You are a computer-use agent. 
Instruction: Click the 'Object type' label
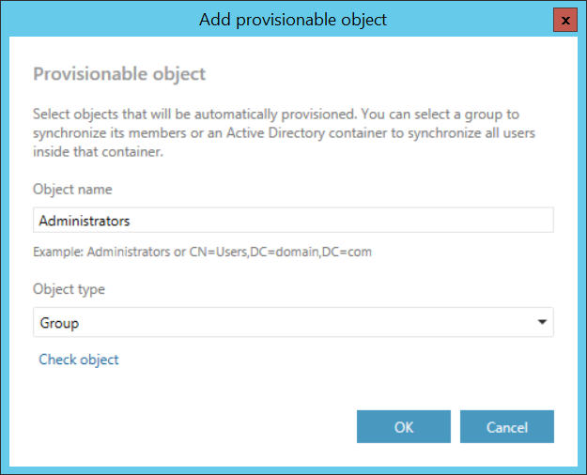coord(69,289)
